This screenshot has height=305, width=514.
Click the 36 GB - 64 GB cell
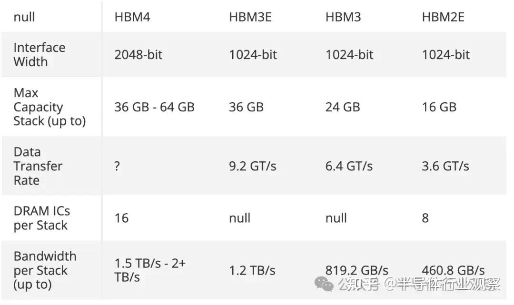tap(154, 107)
